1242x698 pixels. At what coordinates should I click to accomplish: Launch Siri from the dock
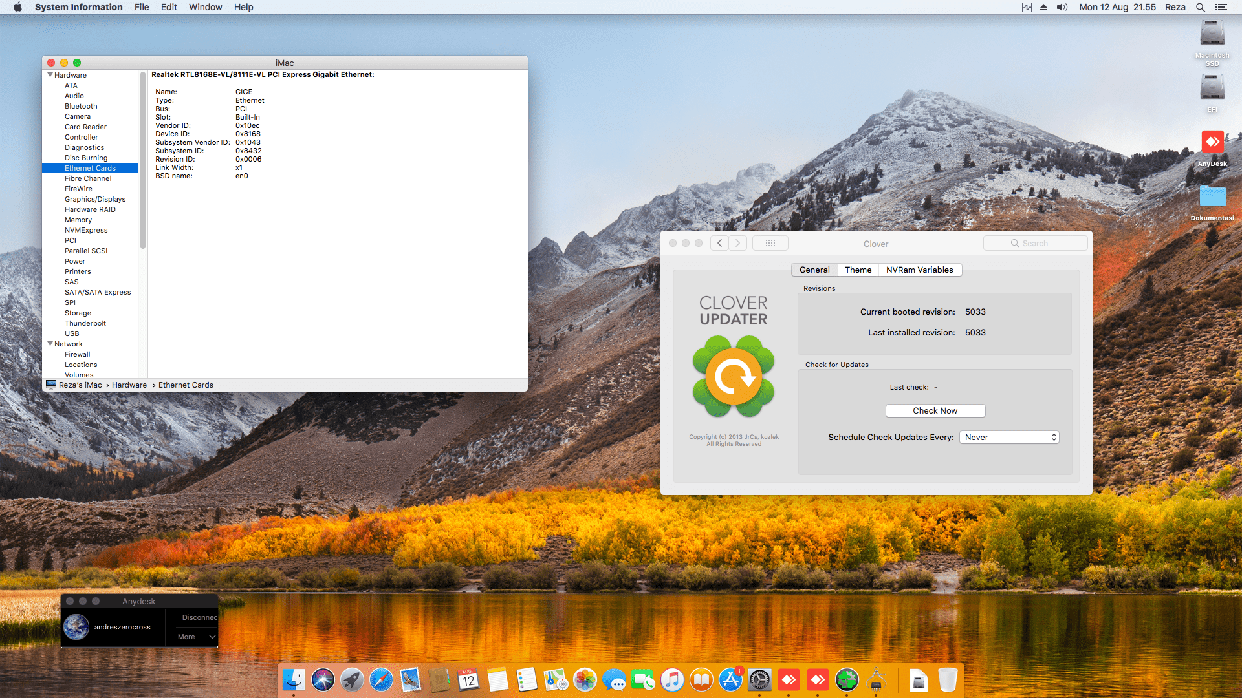click(x=323, y=680)
